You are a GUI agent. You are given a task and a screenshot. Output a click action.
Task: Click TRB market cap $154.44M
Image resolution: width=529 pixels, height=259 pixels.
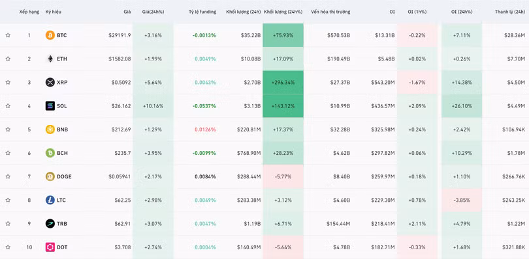point(338,224)
